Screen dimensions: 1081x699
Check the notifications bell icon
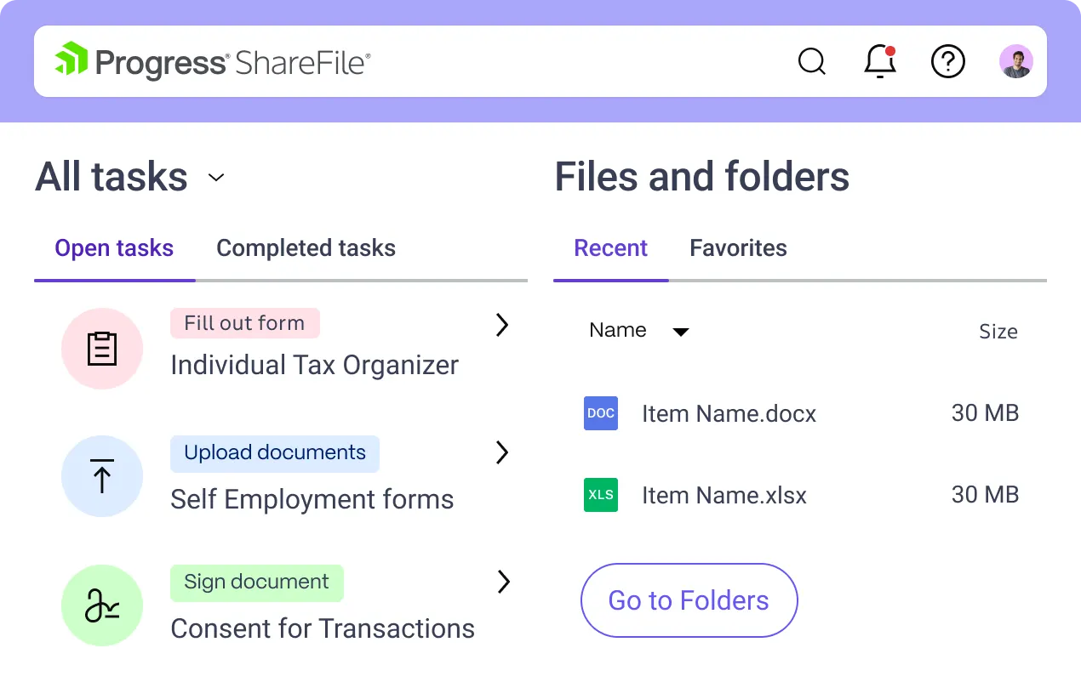coord(880,61)
